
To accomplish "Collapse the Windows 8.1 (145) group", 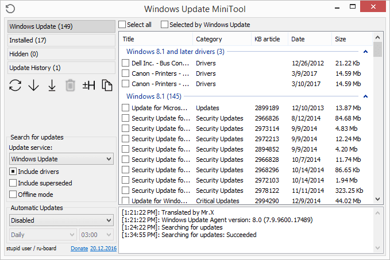I will pos(366,96).
